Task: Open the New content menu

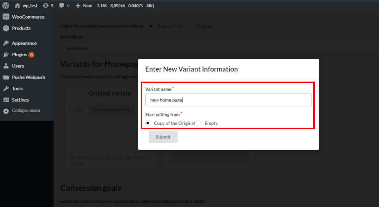Action: tap(84, 6)
